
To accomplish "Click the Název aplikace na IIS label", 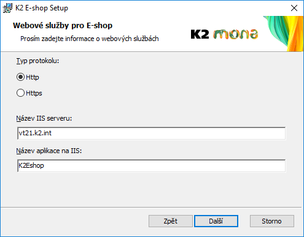I will click(49, 151).
